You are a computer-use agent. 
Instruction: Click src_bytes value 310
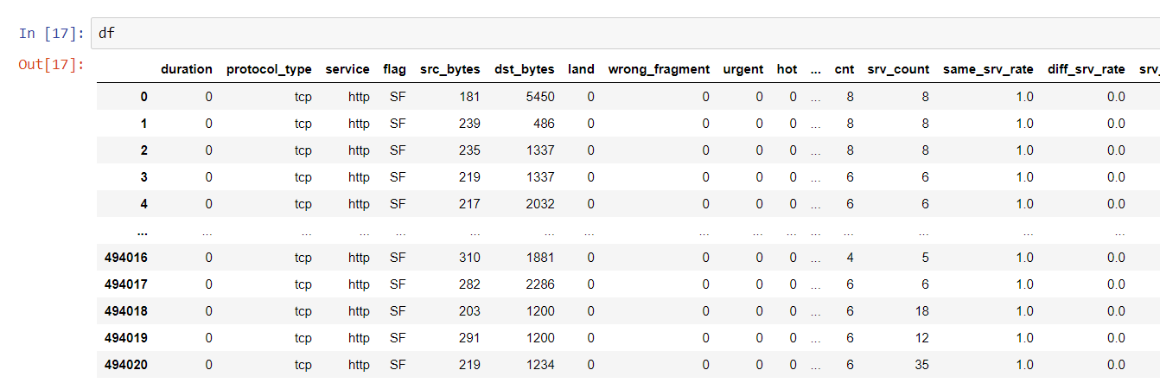(x=469, y=258)
